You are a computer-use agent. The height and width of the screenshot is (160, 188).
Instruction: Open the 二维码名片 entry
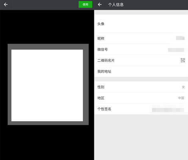141,60
